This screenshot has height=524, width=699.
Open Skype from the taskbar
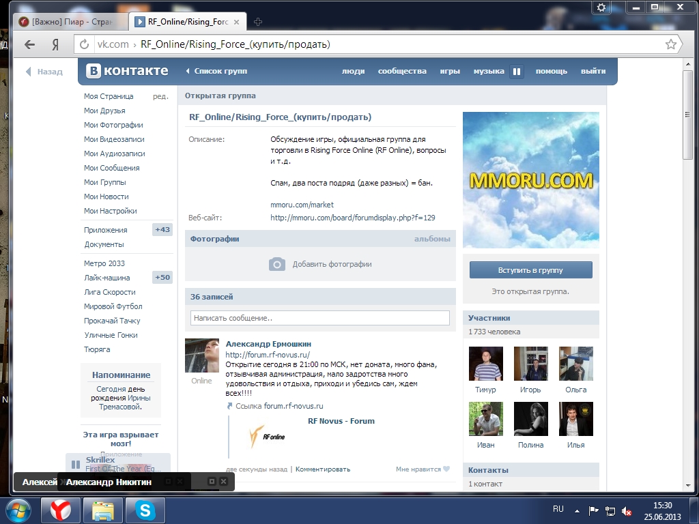(145, 510)
